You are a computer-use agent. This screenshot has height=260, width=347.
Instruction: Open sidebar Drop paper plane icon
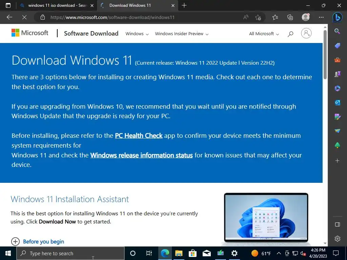click(337, 131)
